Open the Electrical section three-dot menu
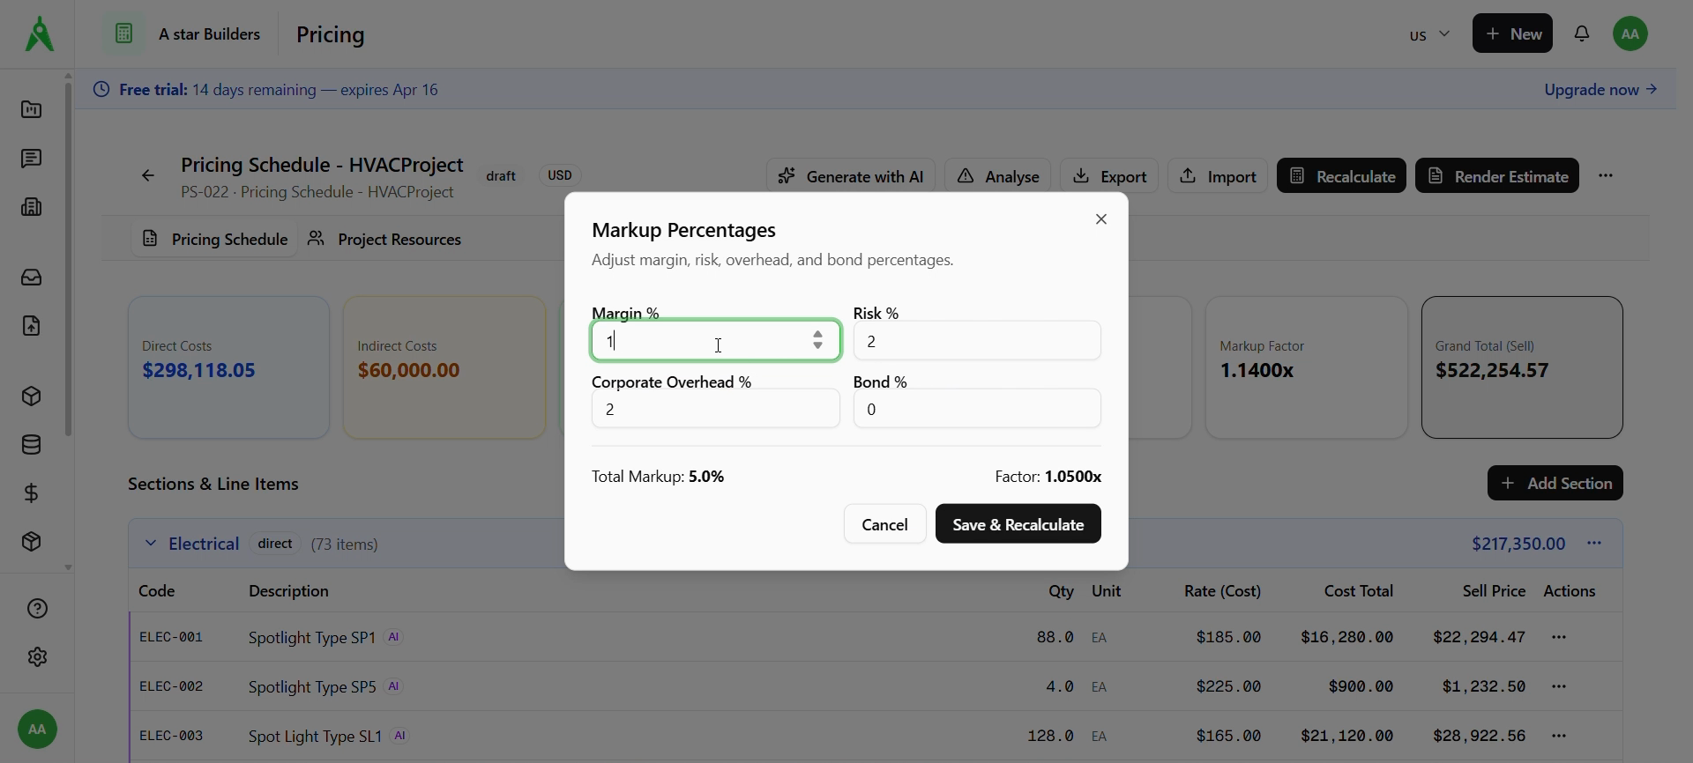 pos(1593,544)
